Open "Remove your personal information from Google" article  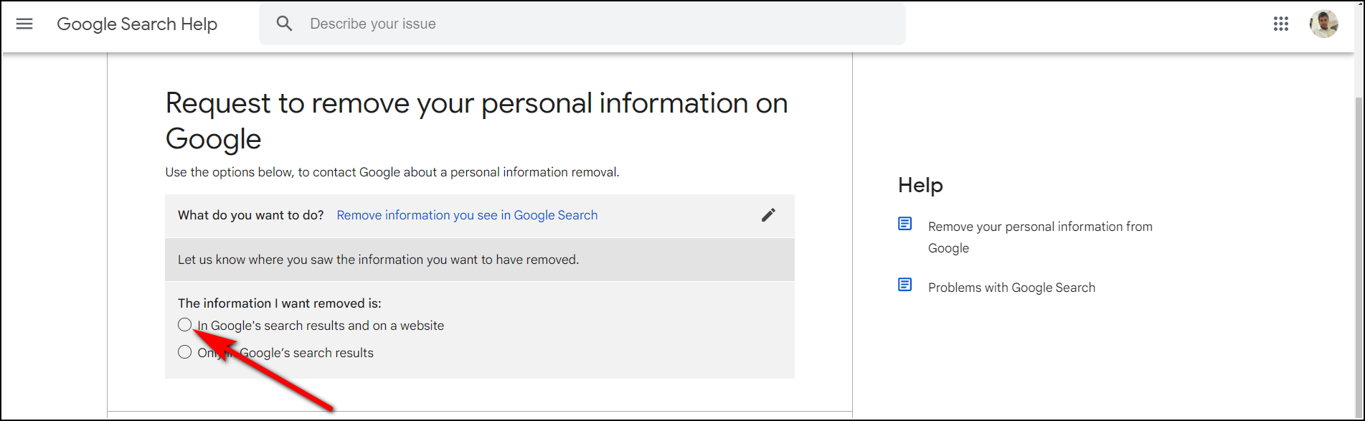(1040, 237)
